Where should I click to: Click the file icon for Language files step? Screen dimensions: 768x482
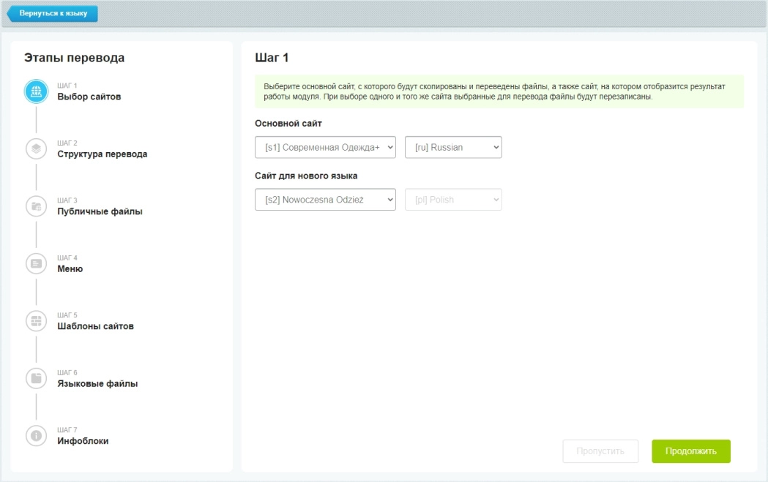tap(37, 378)
